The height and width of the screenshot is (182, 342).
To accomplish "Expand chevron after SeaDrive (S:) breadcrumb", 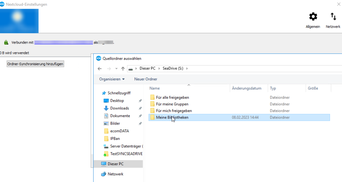I will 187,69.
